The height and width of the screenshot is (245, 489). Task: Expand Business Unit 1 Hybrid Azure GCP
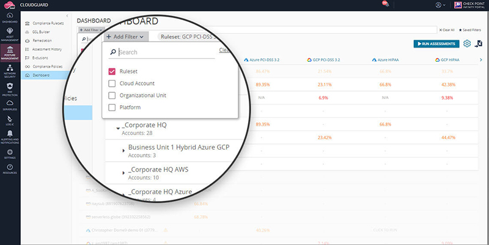click(x=124, y=150)
